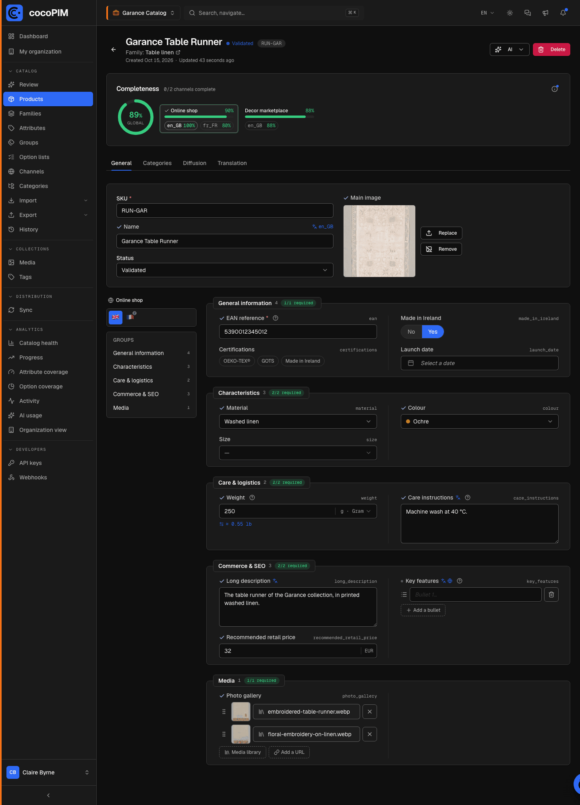
Task: Toggle the light/dark theme sun icon
Action: click(510, 13)
